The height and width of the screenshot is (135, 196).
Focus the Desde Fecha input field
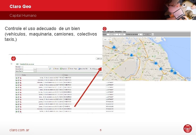pos(28,69)
